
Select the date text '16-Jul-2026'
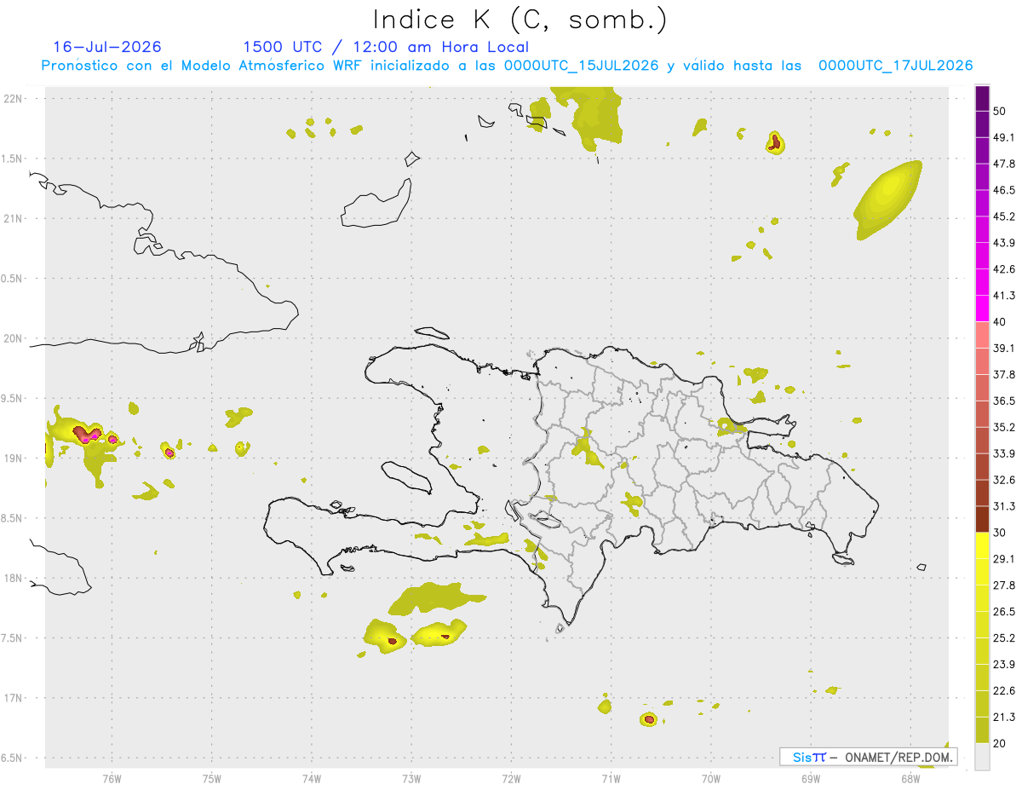tap(107, 47)
